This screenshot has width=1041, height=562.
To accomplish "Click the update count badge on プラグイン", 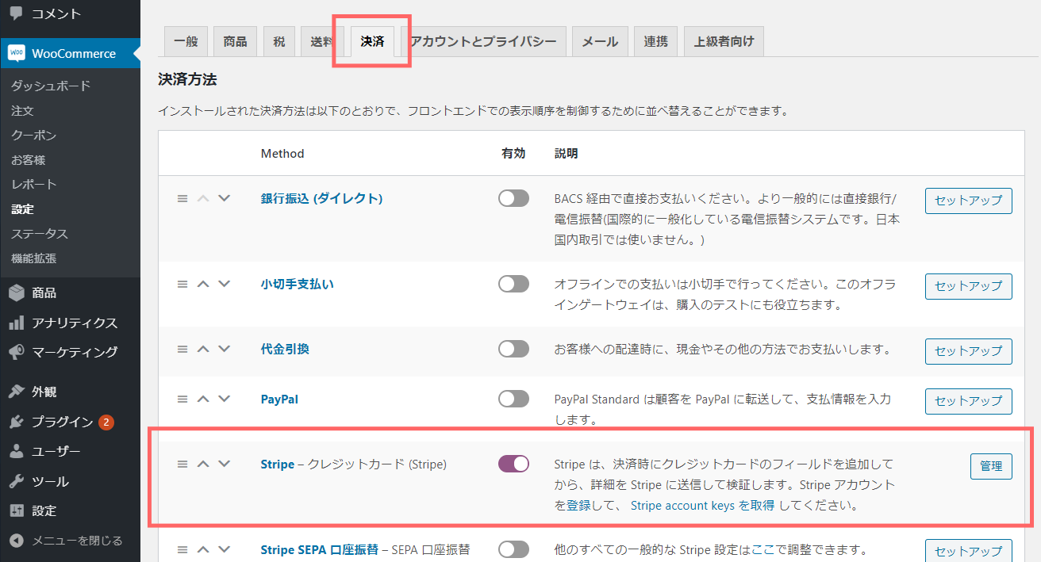I will pos(106,422).
